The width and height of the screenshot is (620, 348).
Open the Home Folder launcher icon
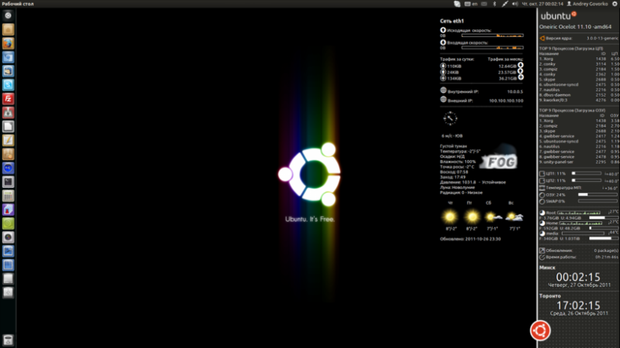pyautogui.click(x=8, y=29)
